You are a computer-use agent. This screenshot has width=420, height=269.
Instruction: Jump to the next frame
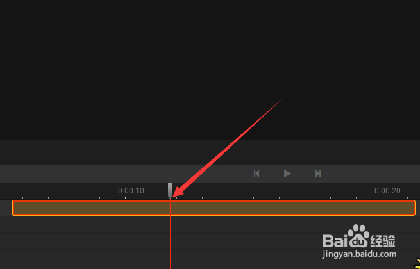coord(318,174)
